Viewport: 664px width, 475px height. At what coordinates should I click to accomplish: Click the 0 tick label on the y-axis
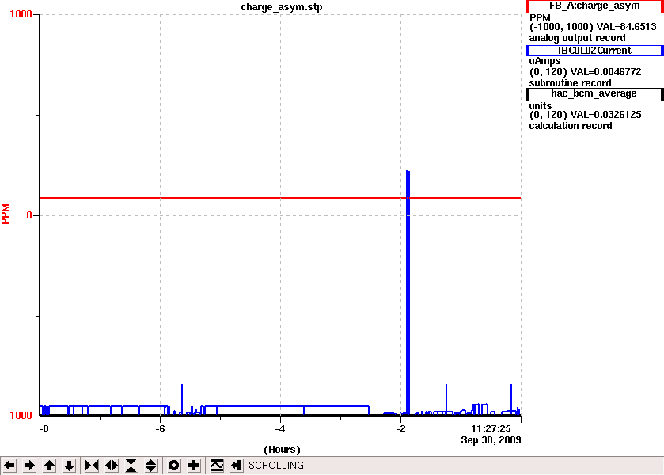29,215
